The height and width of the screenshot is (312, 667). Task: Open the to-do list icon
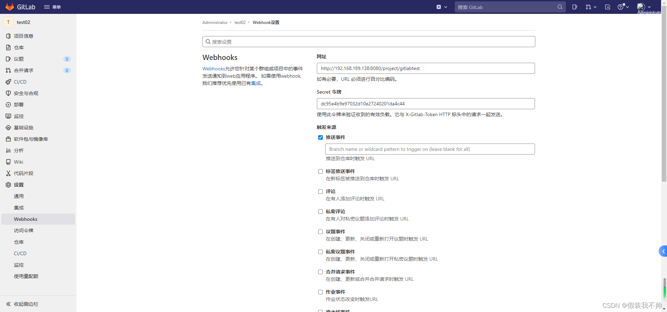tap(608, 7)
